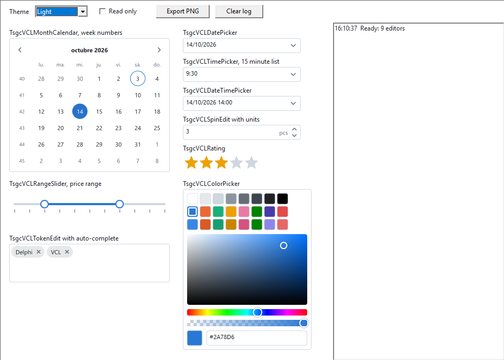The image size is (504, 360).
Task: Increase the spin edit value
Action: tap(294, 130)
